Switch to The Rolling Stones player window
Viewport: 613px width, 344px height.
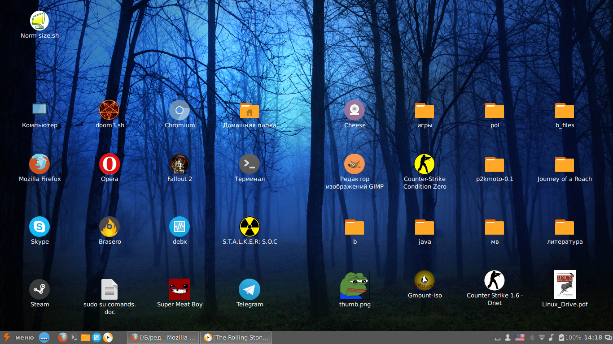[x=236, y=337]
